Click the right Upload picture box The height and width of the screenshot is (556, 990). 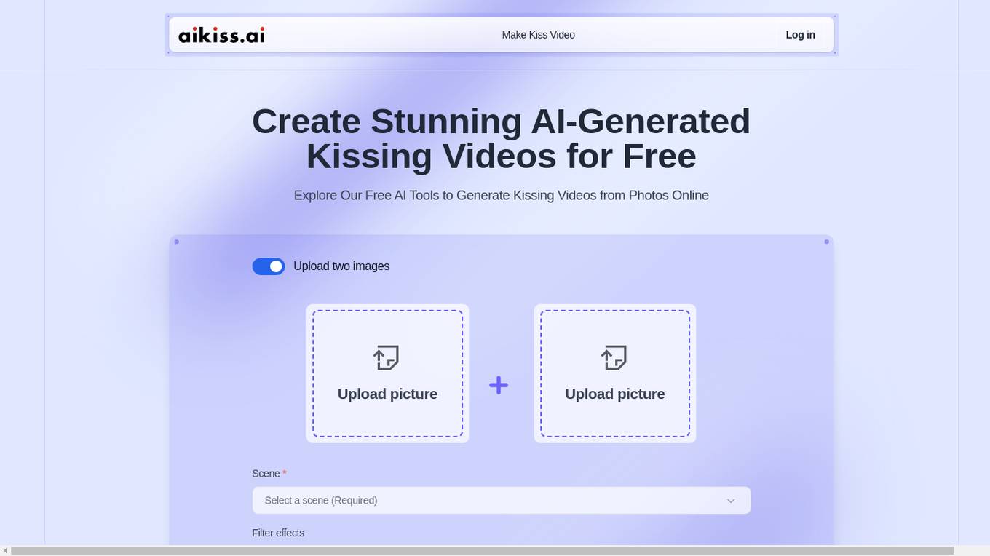(615, 373)
